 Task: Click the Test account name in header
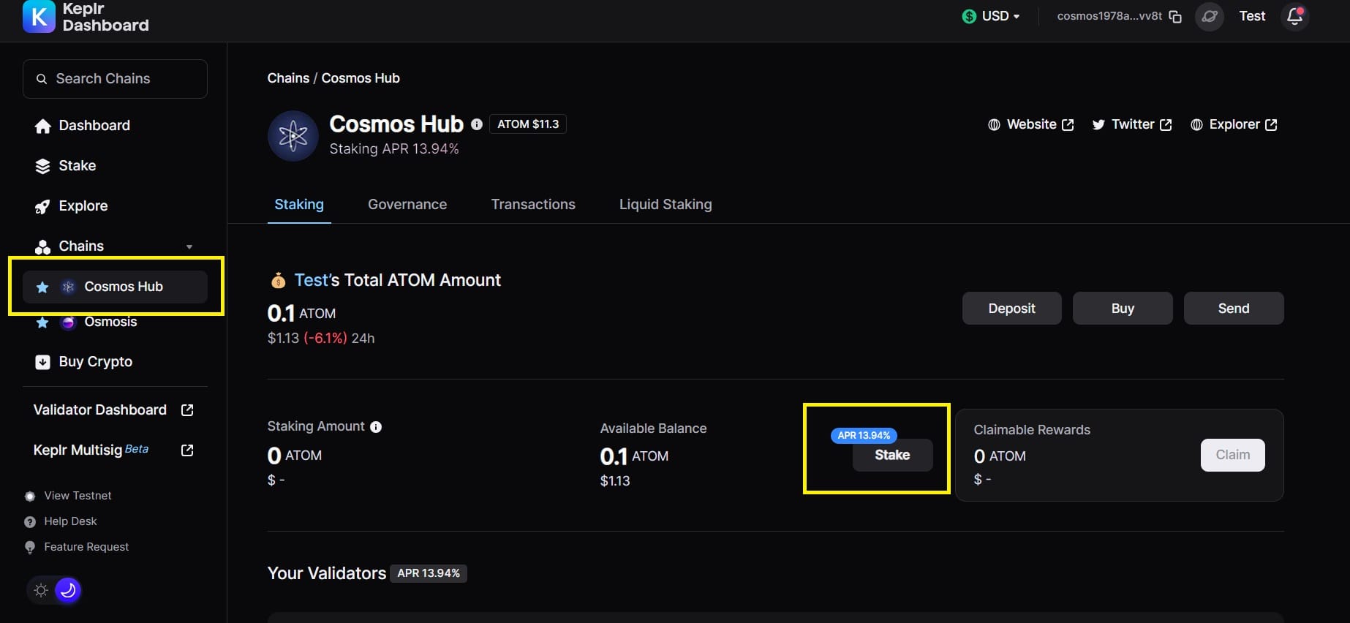1252,16
